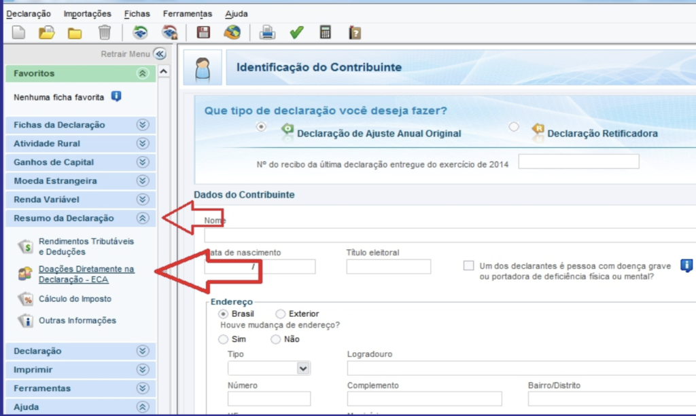Click the green checkmark verify icon
The height and width of the screenshot is (416, 696).
296,33
